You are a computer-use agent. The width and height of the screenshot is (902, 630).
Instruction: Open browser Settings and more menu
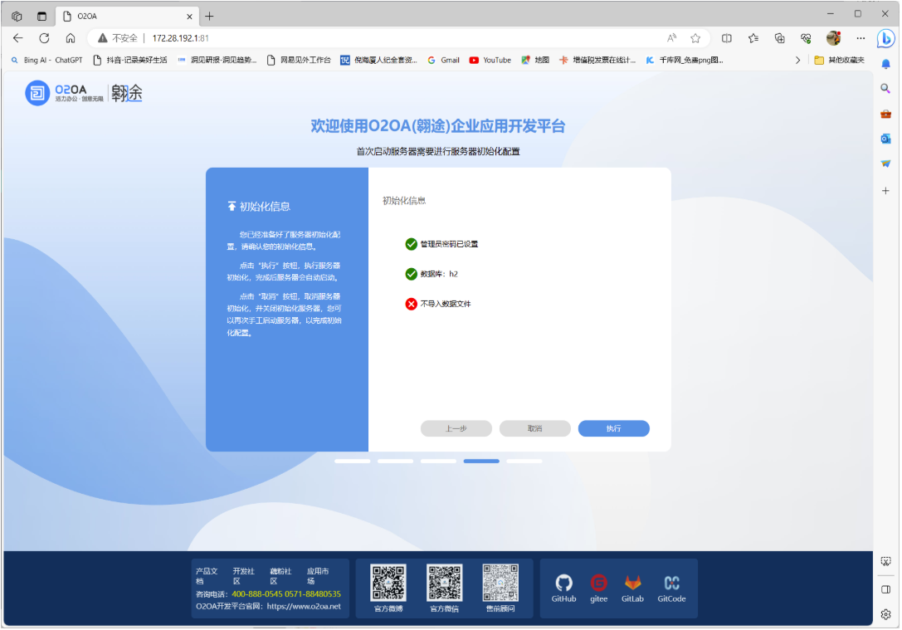pyautogui.click(x=861, y=38)
